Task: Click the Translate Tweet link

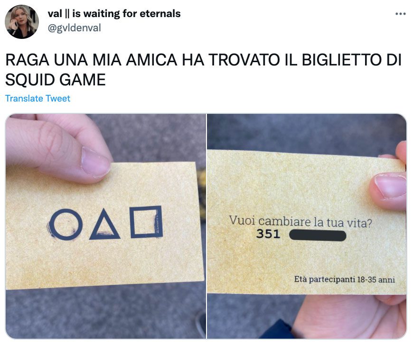Action: pyautogui.click(x=38, y=98)
